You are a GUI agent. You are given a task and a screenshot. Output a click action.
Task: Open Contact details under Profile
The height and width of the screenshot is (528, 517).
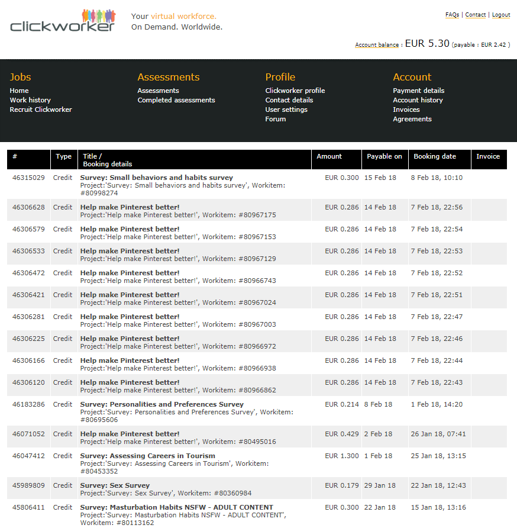point(289,100)
